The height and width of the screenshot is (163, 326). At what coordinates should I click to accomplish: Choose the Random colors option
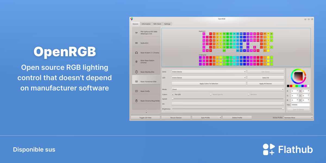[252, 94]
